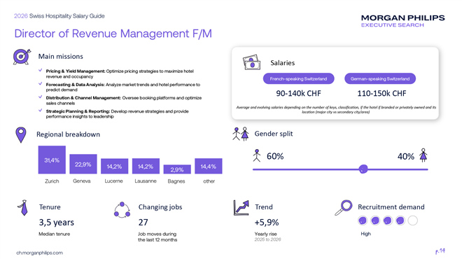Click the other 14,4% bar
Image resolution: width=462 pixels, height=259 pixels.
click(209, 166)
